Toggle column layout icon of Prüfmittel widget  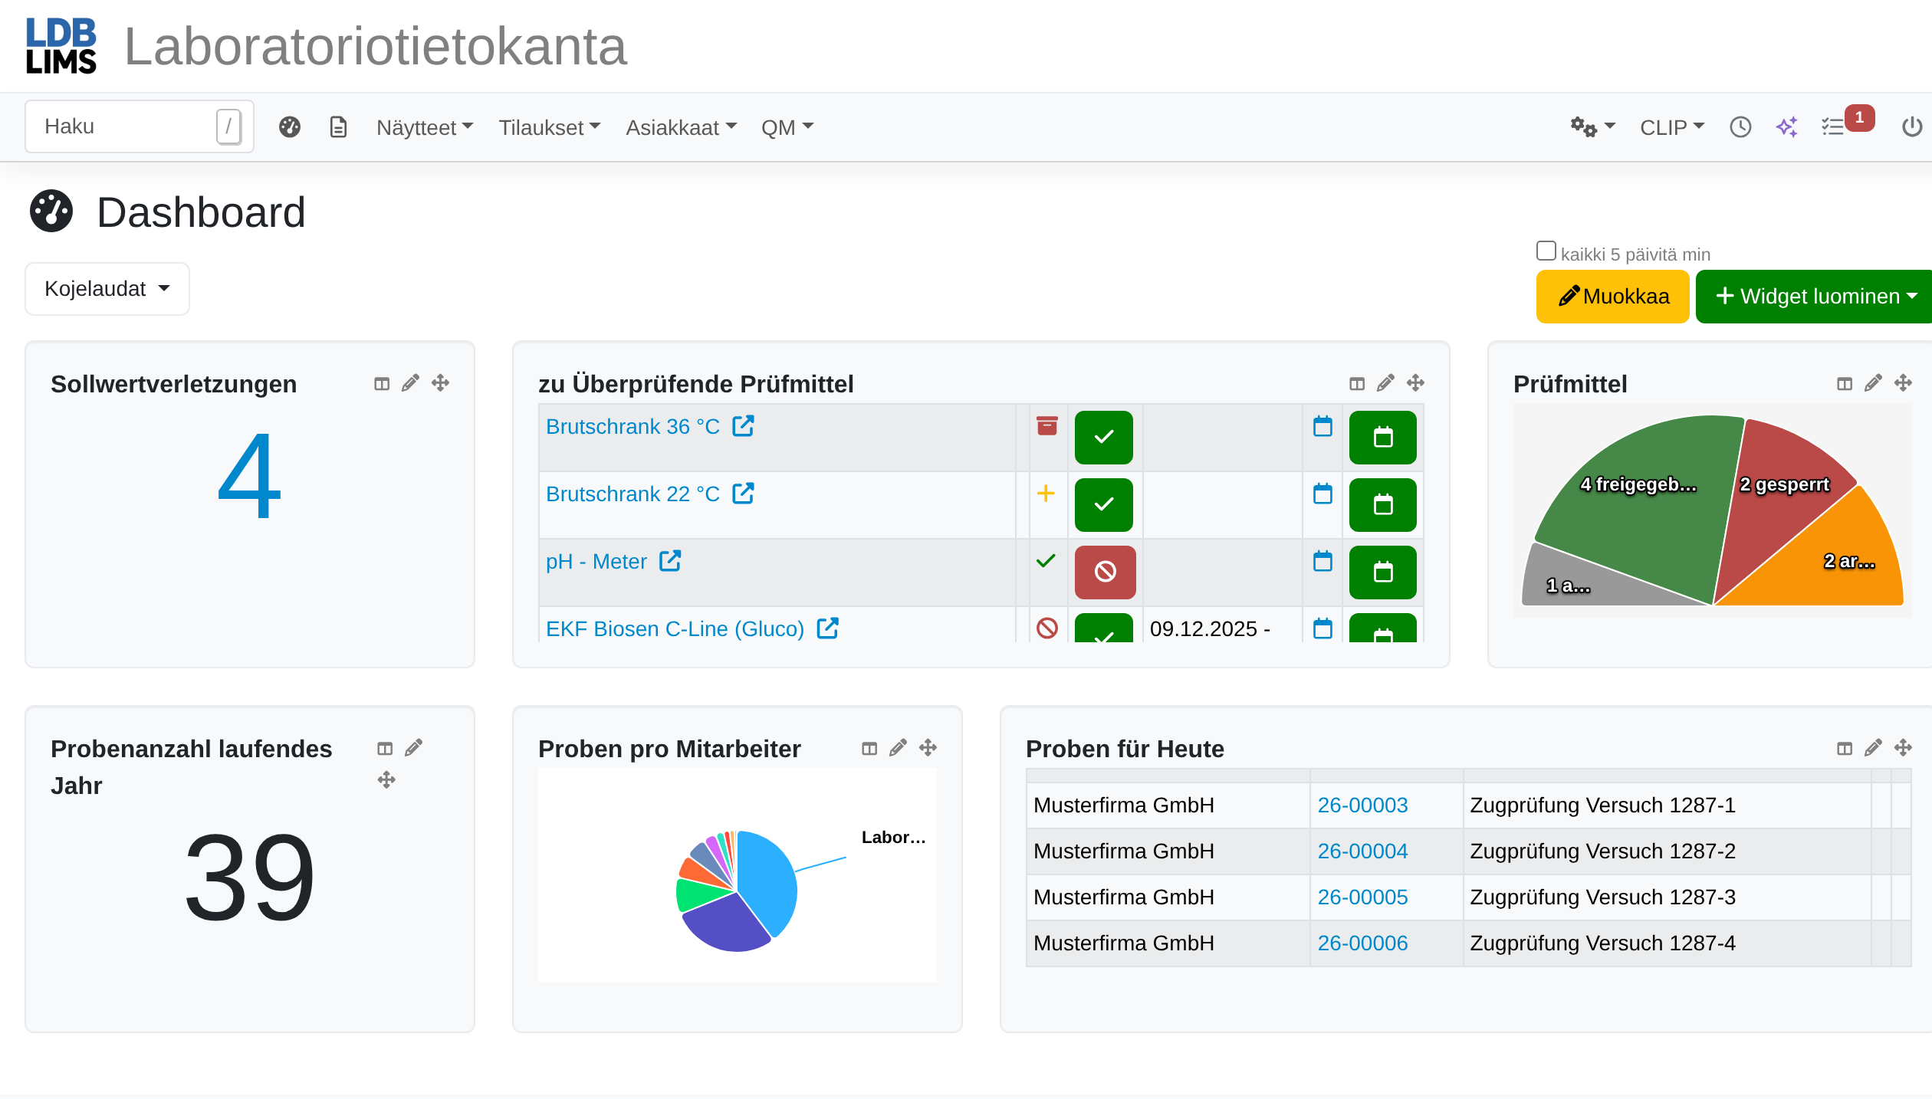tap(1845, 383)
